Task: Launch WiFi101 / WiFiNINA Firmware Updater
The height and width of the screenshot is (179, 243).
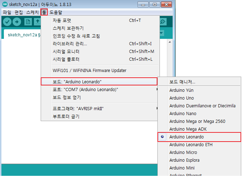Action: pyautogui.click(x=100, y=71)
